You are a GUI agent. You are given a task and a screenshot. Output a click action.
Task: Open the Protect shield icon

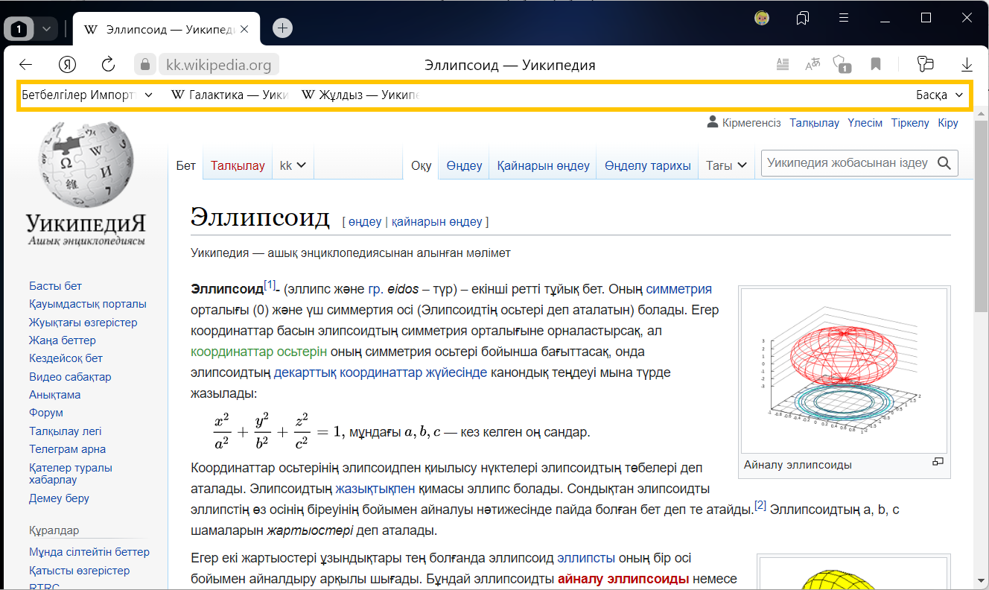tap(842, 64)
